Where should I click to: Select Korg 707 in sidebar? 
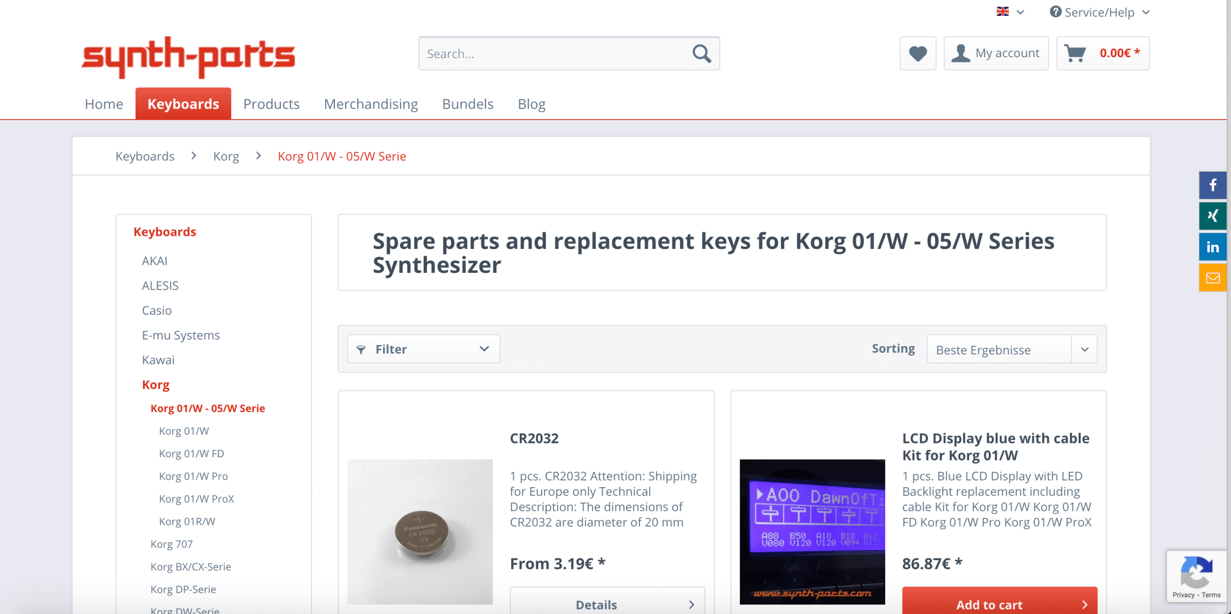point(172,544)
